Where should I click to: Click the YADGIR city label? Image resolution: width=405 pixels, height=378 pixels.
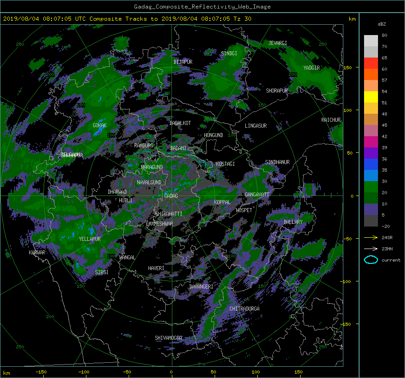pos(311,68)
